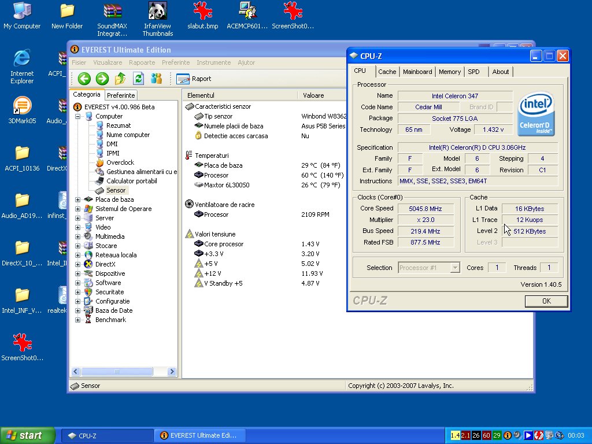Click the Valoare column header
Viewport: 592px width, 444px height.
[322, 95]
